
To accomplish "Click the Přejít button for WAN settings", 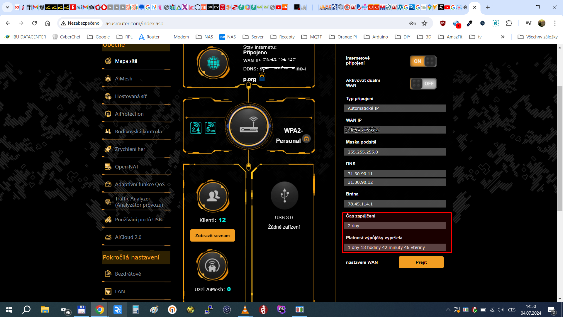I will [421, 262].
